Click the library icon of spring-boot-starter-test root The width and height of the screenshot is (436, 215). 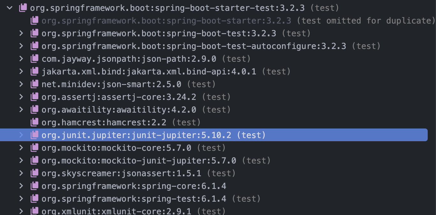[x=23, y=8]
